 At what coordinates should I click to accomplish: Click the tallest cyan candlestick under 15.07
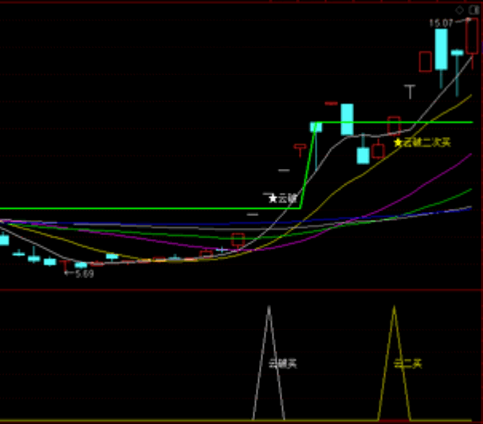tap(441, 49)
